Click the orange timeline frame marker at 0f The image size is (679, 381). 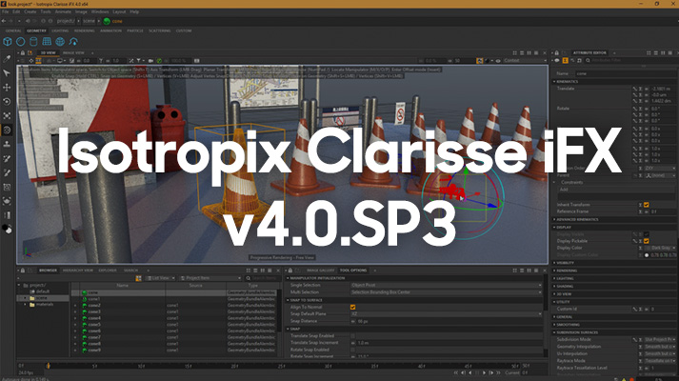pyautogui.click(x=48, y=366)
